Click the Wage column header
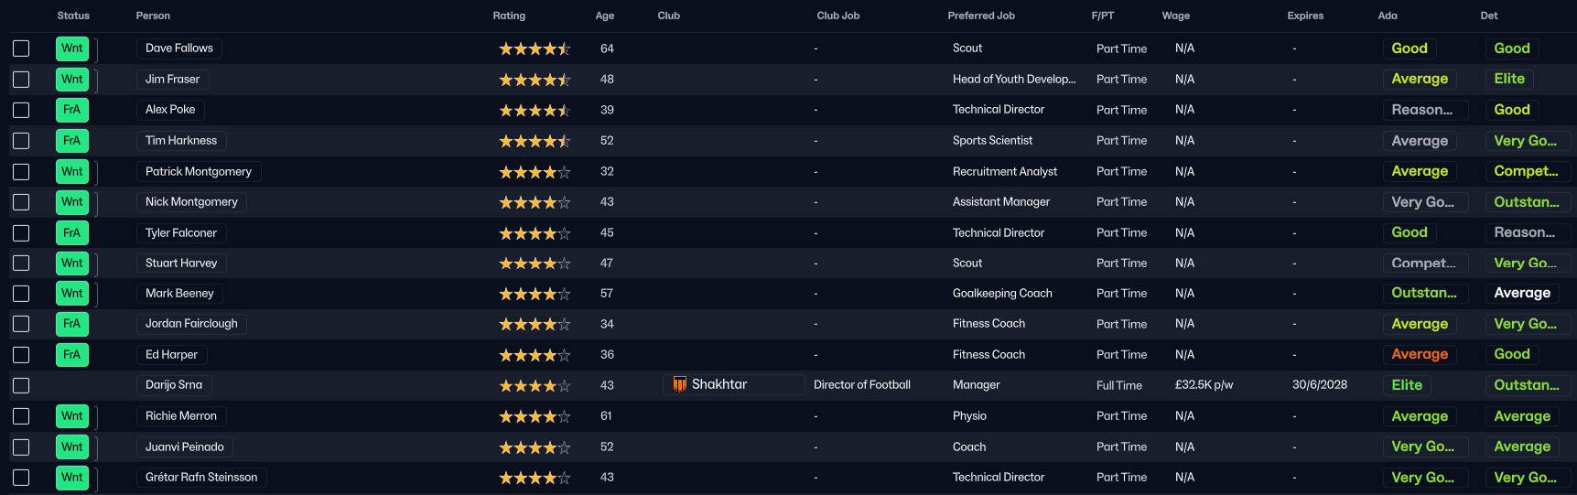The width and height of the screenshot is (1577, 495). 1176,16
